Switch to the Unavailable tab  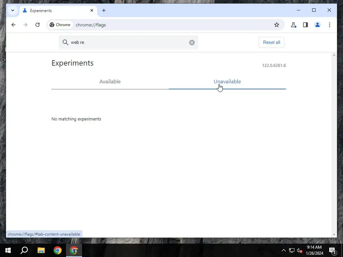click(x=227, y=82)
